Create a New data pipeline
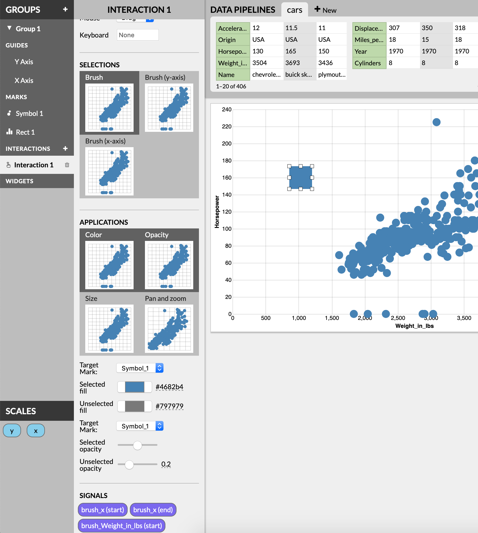 tap(325, 10)
